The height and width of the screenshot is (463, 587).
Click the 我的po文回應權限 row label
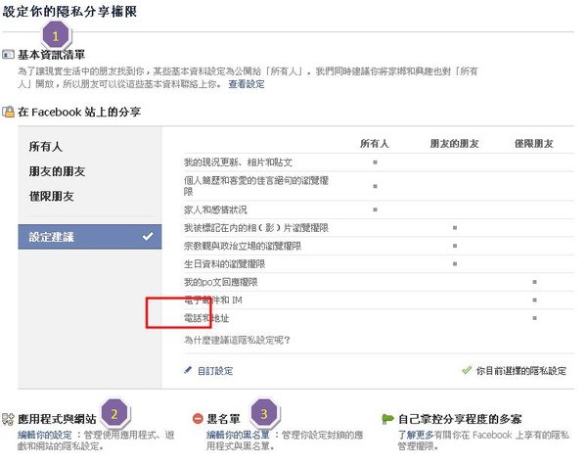pos(220,282)
